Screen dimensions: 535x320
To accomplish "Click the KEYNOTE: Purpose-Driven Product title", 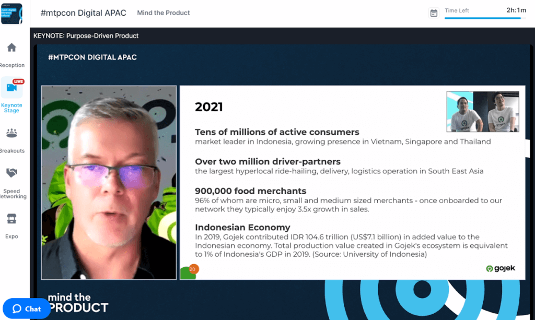I will click(86, 36).
